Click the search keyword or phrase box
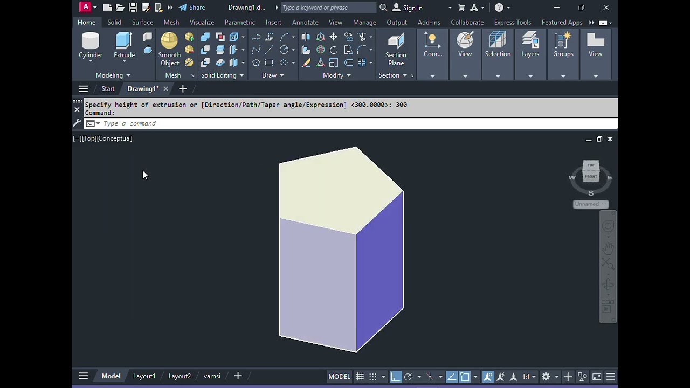 coord(328,8)
